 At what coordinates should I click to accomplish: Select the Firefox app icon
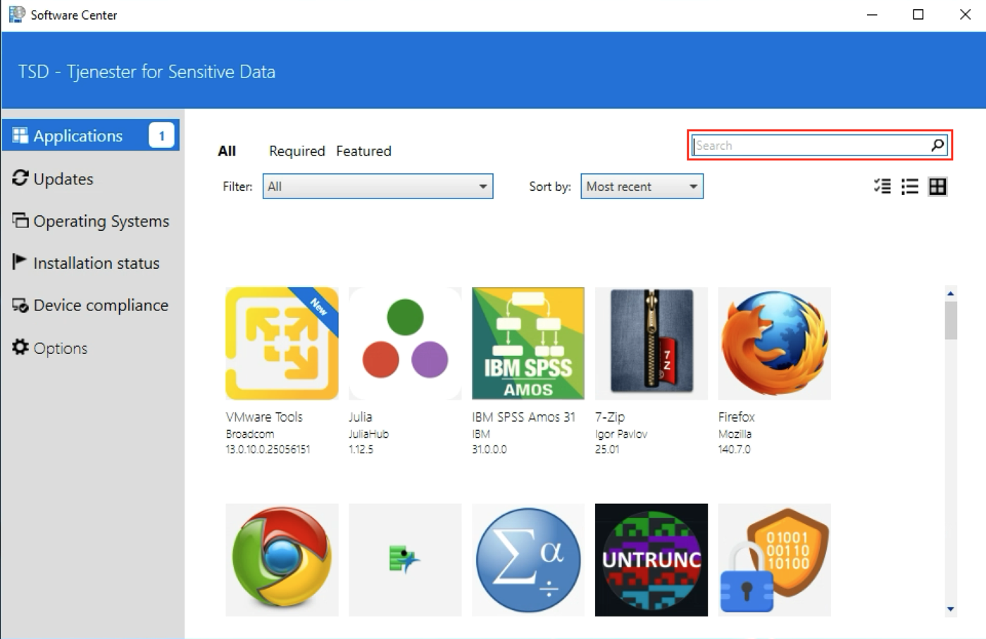775,343
